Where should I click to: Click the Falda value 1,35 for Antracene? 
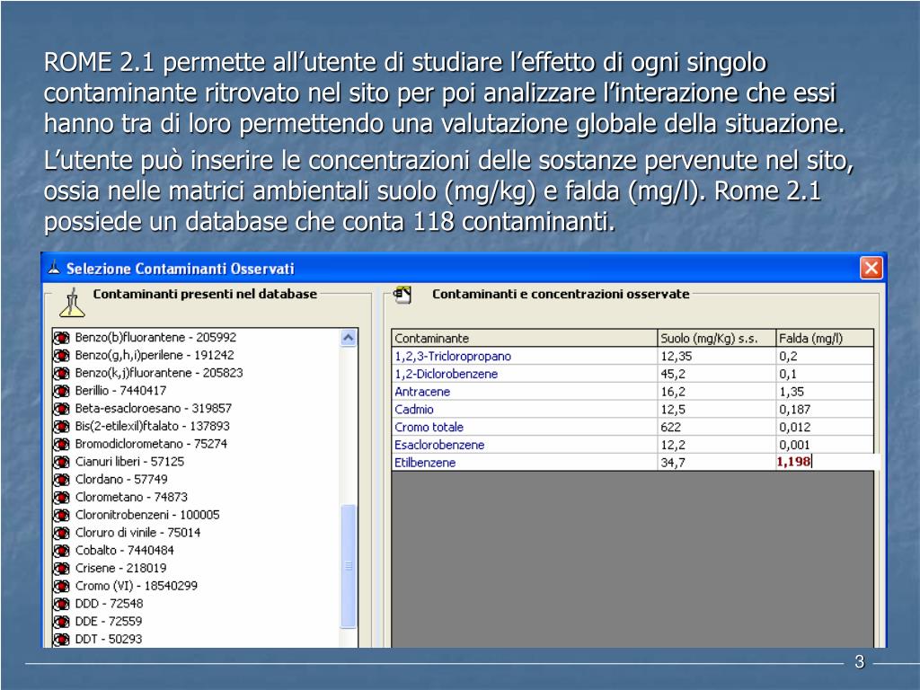point(792,392)
